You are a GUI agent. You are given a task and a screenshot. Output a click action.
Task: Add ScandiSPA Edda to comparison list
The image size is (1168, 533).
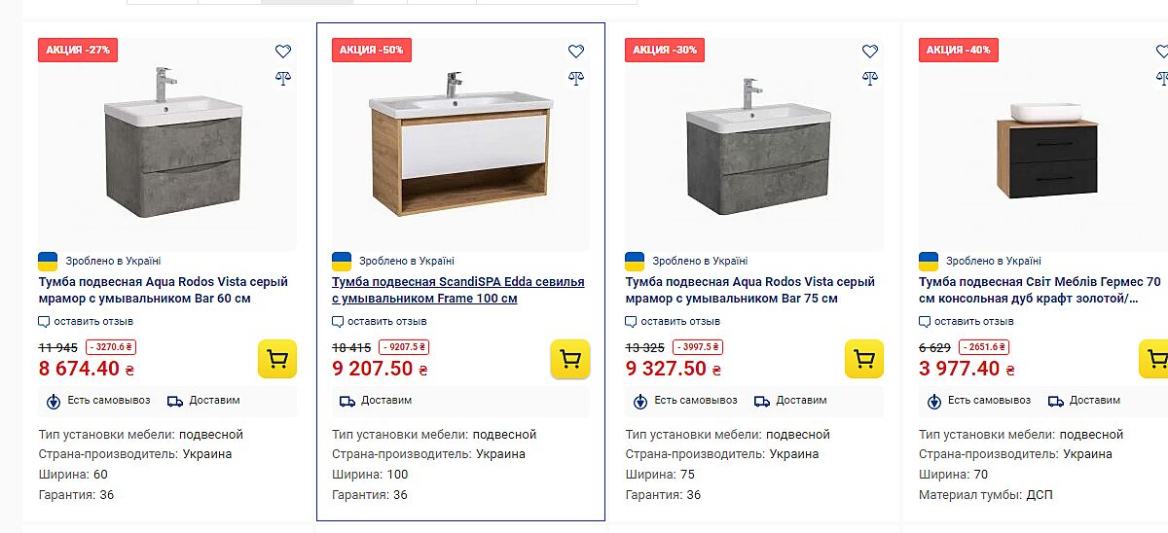tap(576, 78)
